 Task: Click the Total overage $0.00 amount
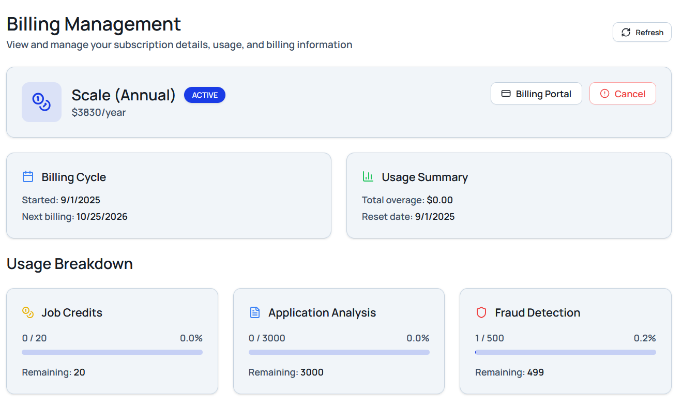pyautogui.click(x=439, y=200)
